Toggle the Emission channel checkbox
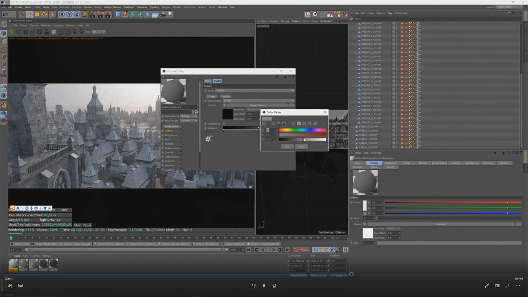The height and width of the screenshot is (297, 528). point(181,161)
